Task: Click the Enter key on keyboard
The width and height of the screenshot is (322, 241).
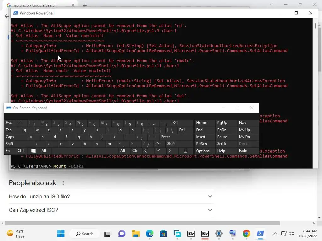Action: (x=176, y=137)
